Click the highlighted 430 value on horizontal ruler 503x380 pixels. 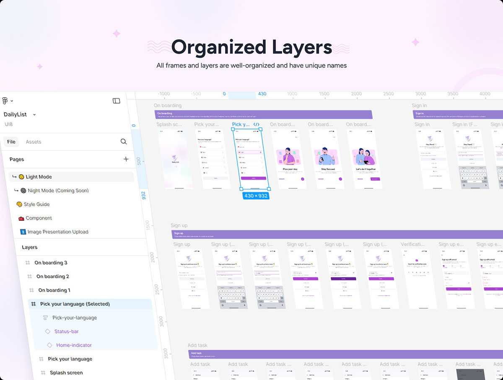[x=262, y=94]
